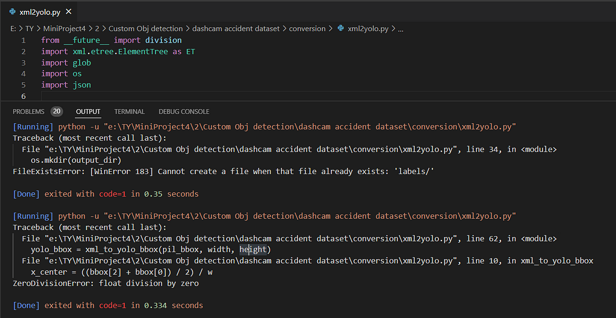Image resolution: width=616 pixels, height=318 pixels.
Task: Click the FileExistsError WinError 183 message
Action: coord(224,172)
